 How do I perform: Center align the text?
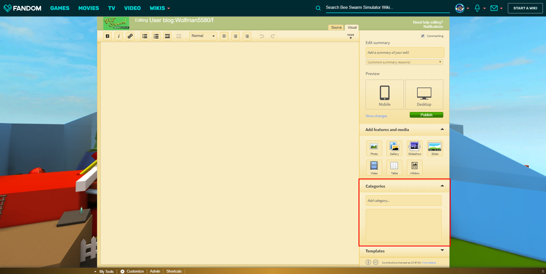(235, 36)
